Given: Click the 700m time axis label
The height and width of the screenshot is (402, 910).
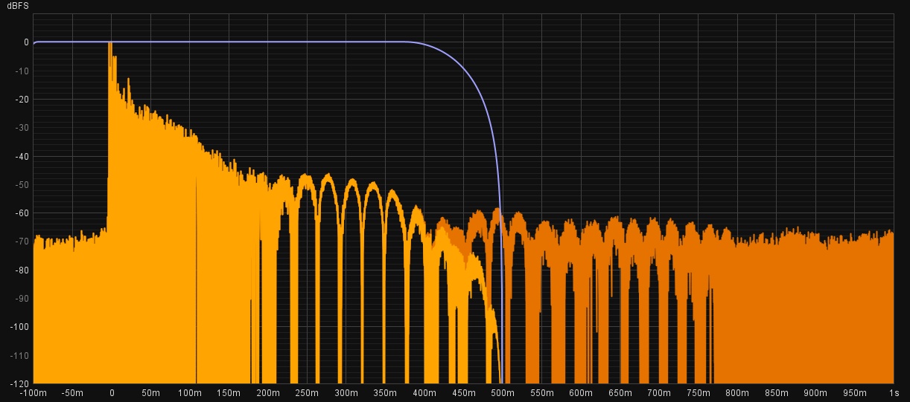Looking at the screenshot, I should click(659, 393).
